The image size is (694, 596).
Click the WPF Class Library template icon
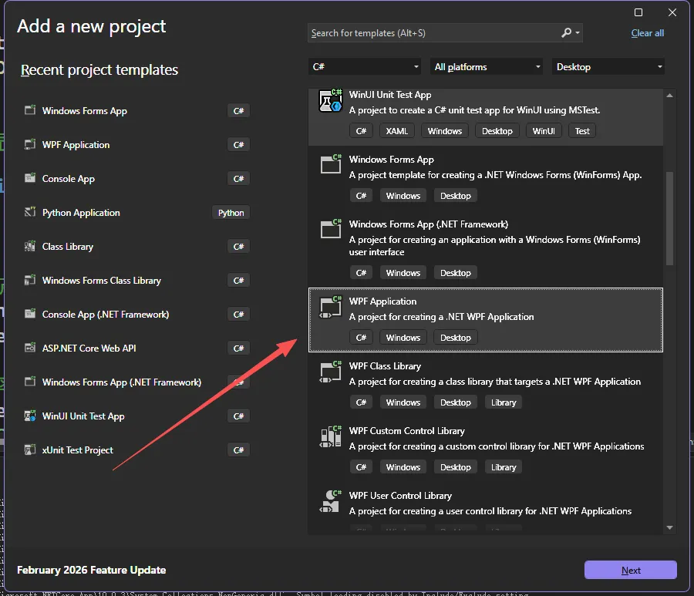click(x=330, y=372)
